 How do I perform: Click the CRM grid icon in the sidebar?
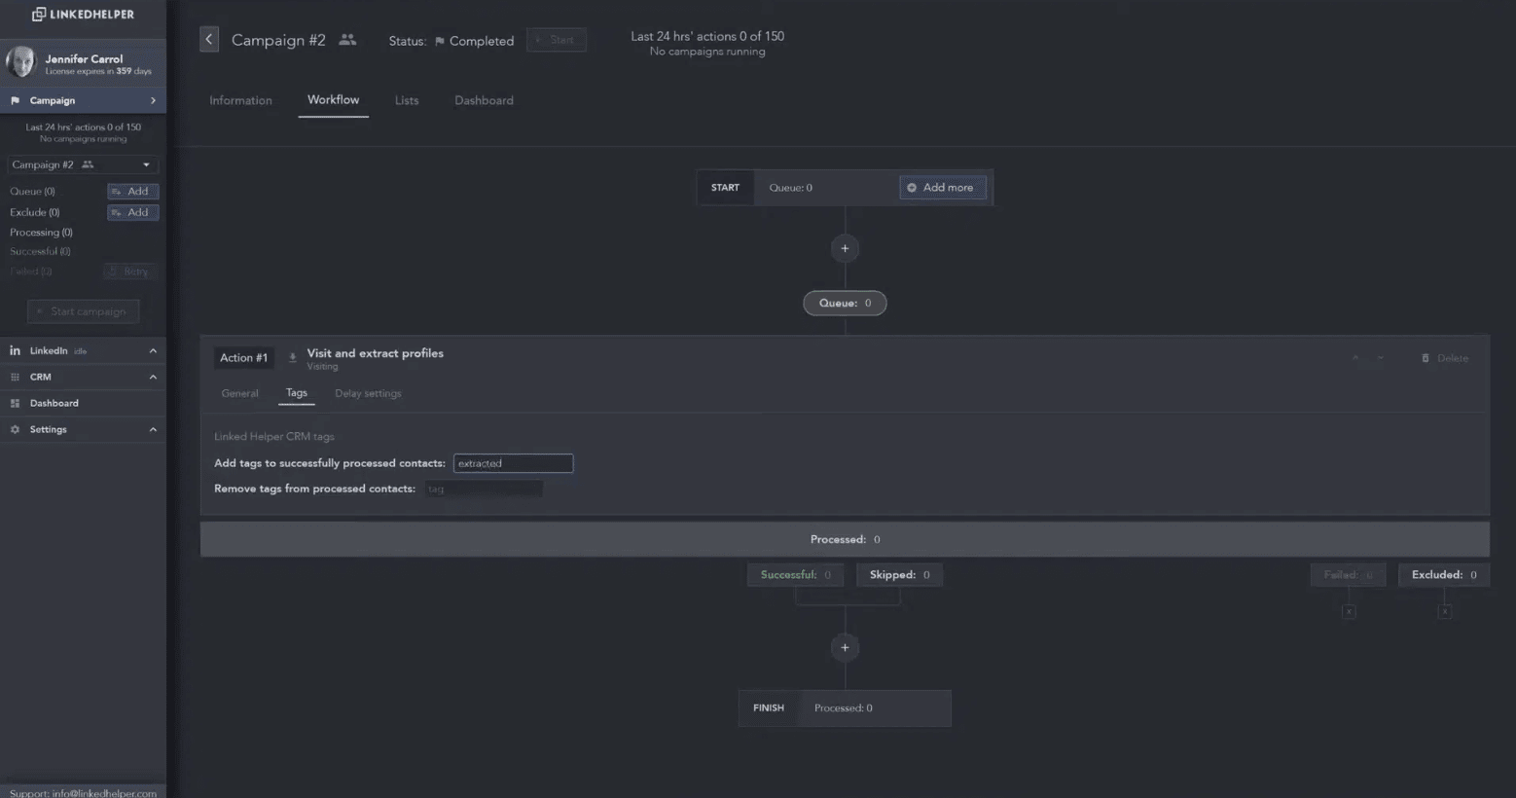15,377
